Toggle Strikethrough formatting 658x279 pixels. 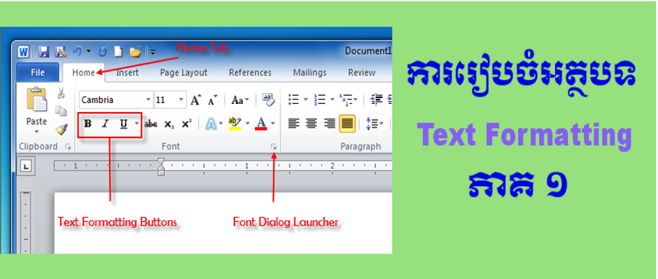(151, 124)
